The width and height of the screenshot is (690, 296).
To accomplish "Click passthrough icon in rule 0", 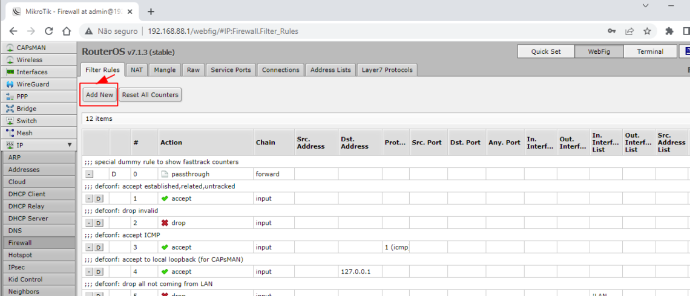I will tap(165, 174).
